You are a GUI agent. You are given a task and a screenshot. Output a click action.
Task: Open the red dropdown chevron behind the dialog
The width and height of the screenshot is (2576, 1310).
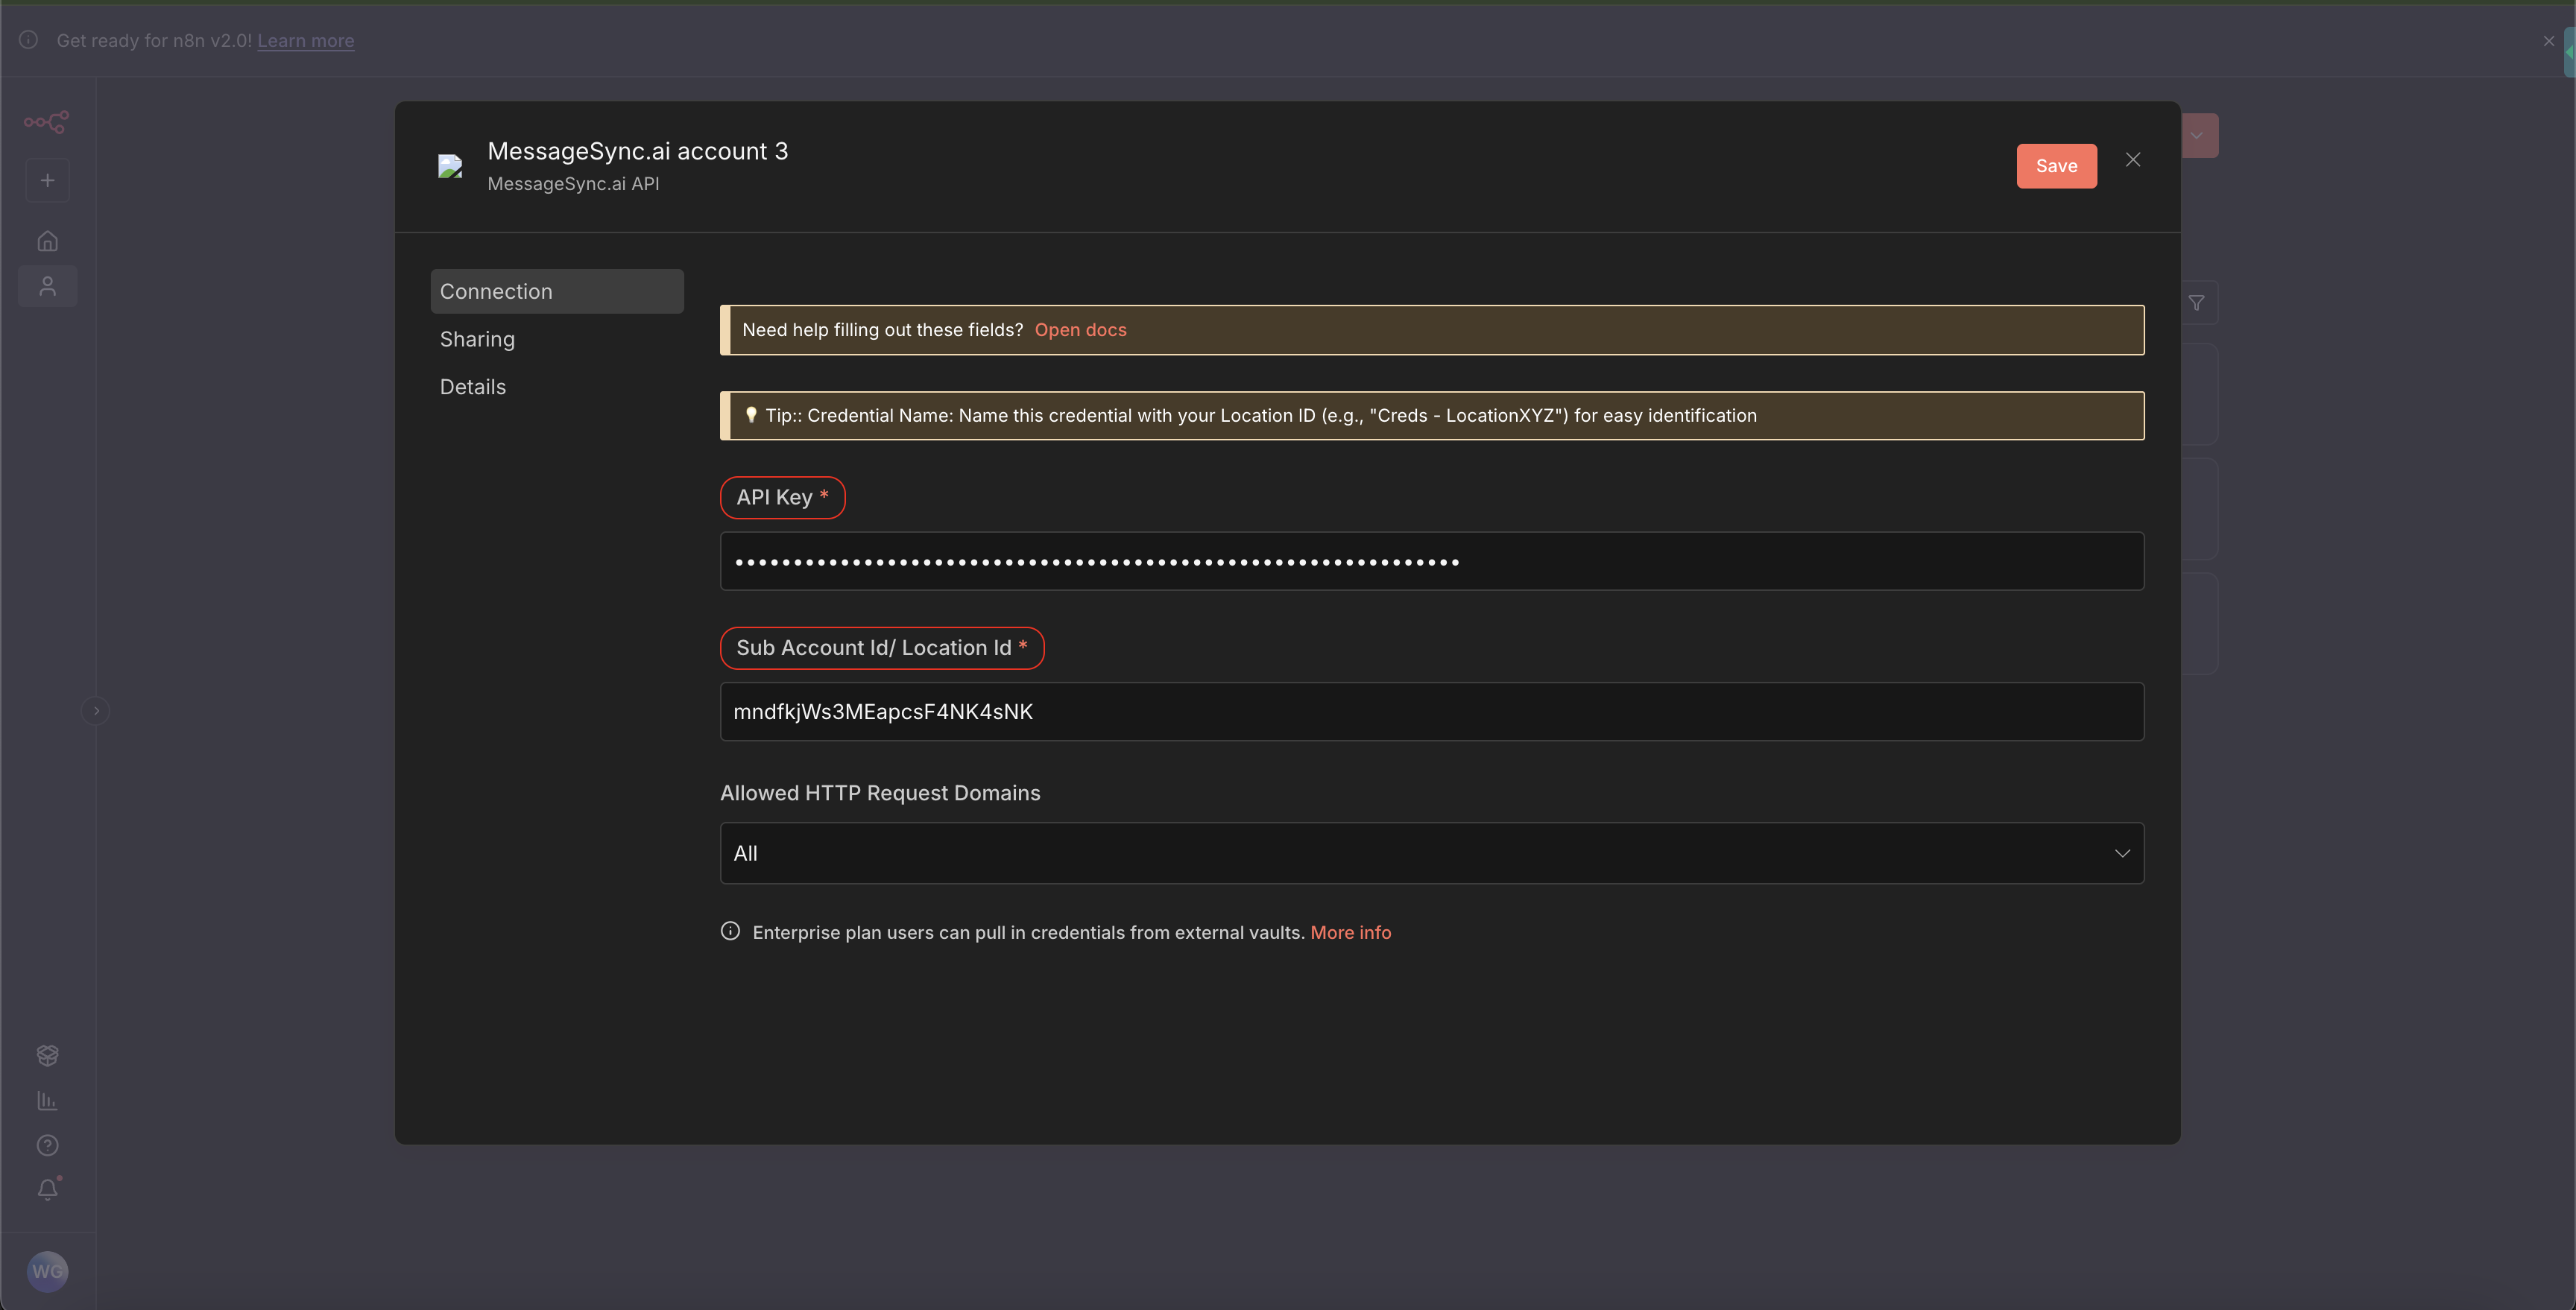click(x=2196, y=134)
